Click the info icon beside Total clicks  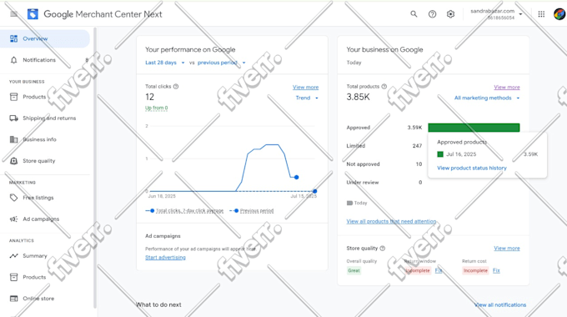176,87
